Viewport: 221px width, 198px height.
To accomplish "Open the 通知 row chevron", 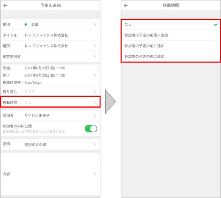I will [95, 145].
